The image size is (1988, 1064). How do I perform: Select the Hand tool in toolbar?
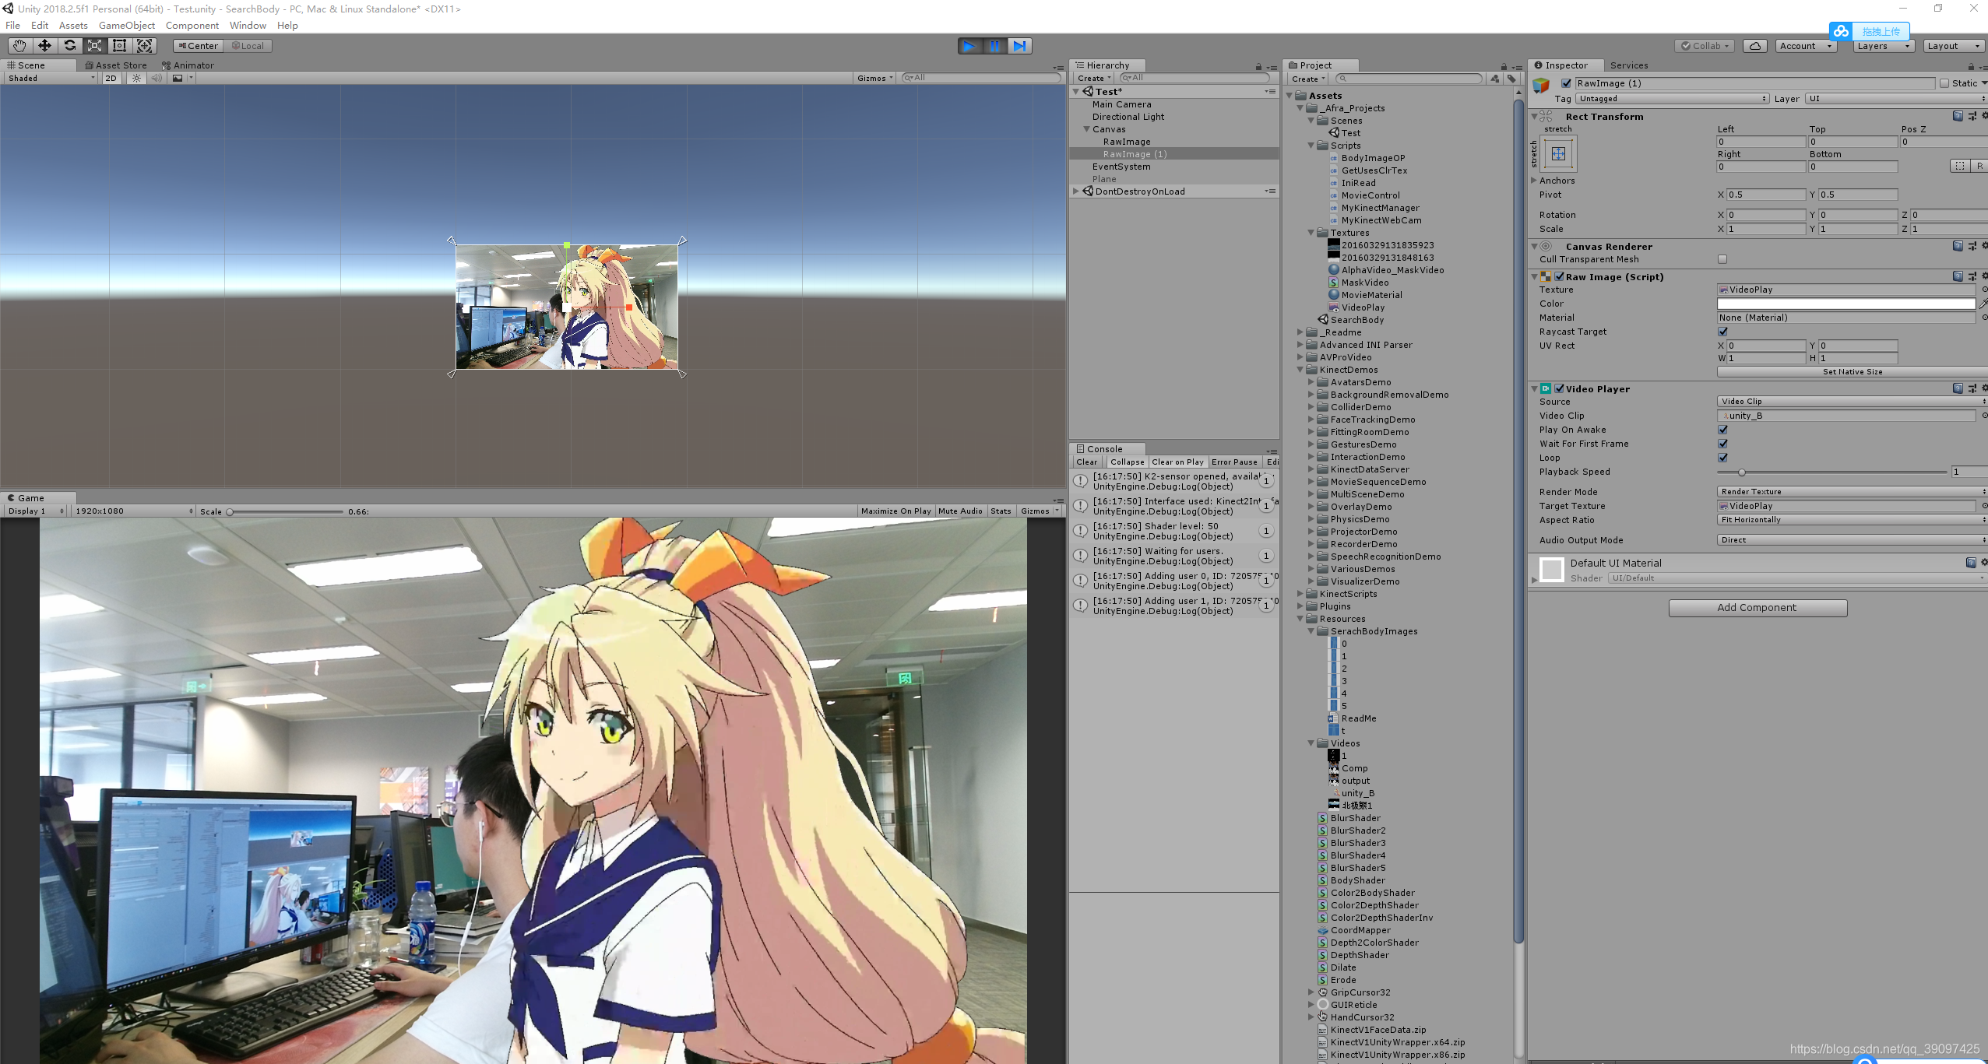click(19, 46)
